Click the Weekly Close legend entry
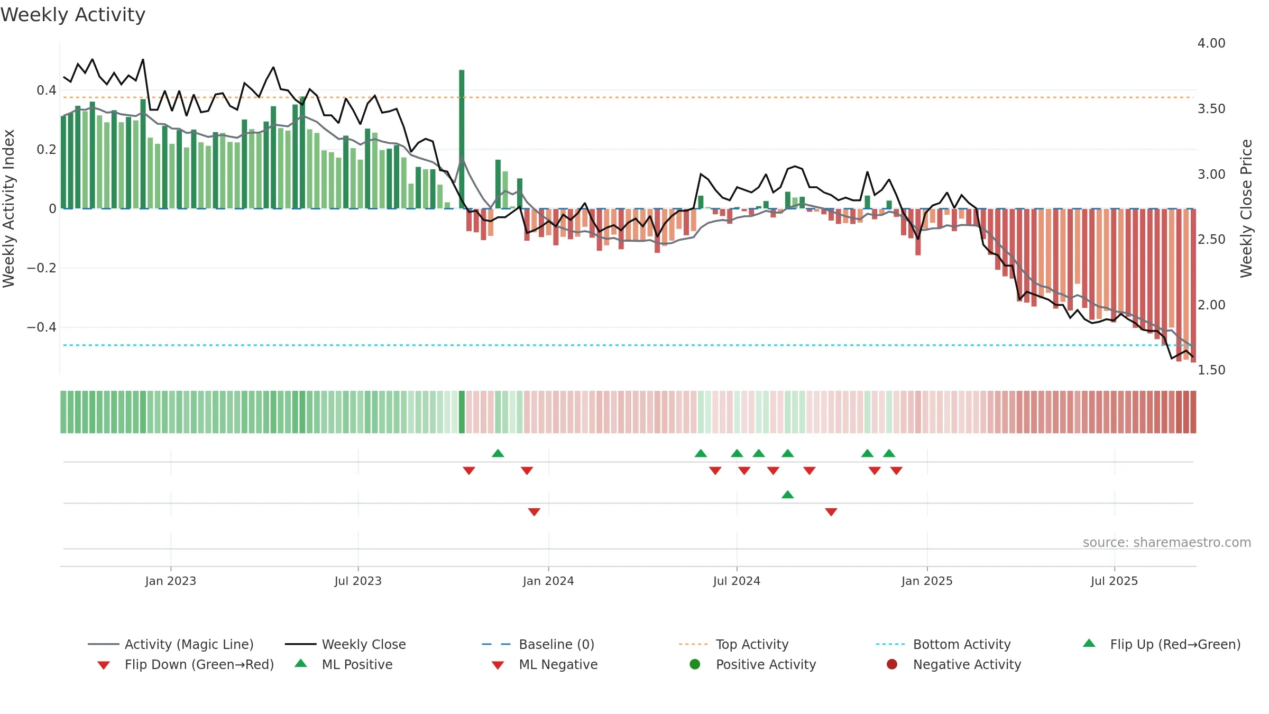Image resolution: width=1269 pixels, height=714 pixels. [x=345, y=644]
